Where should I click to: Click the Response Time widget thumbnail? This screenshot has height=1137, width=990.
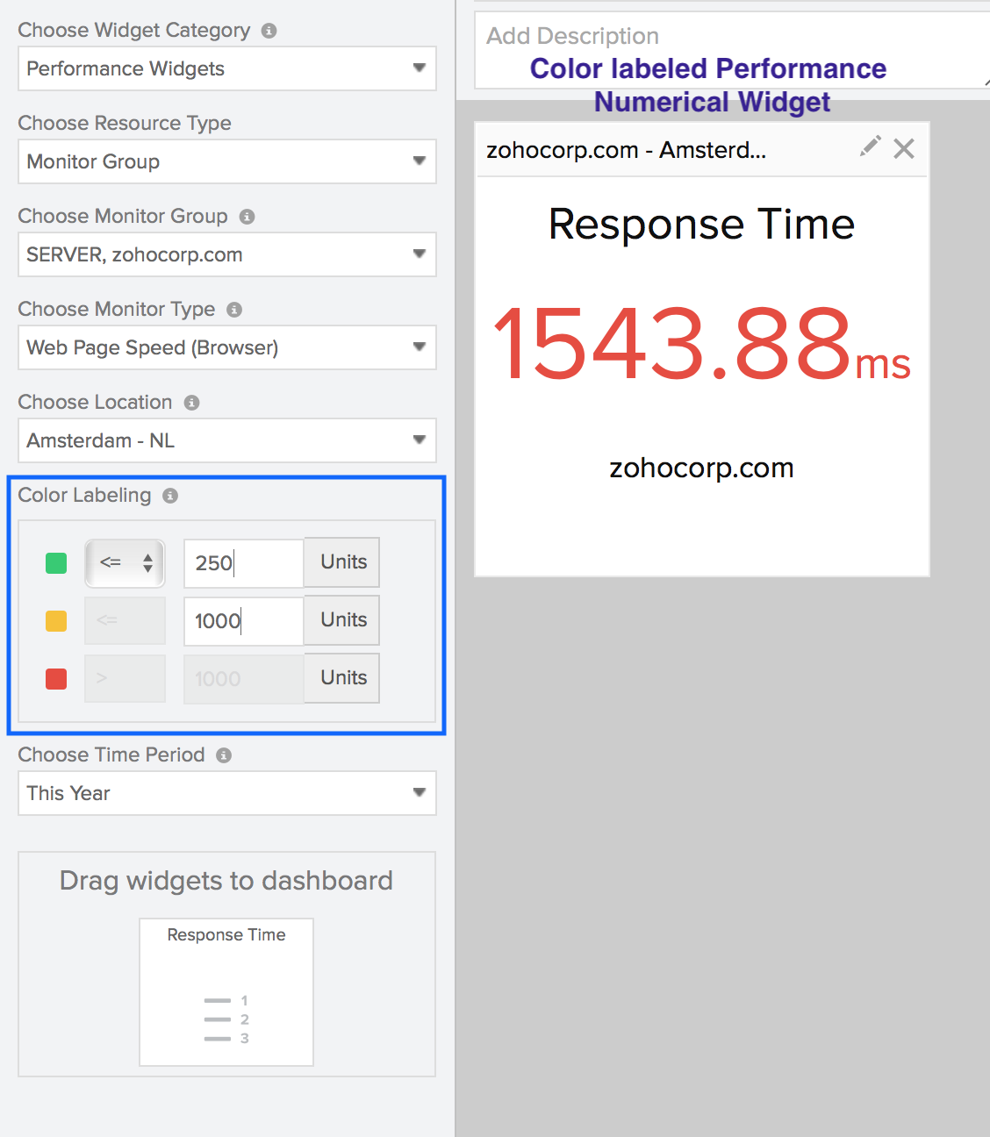click(x=226, y=991)
